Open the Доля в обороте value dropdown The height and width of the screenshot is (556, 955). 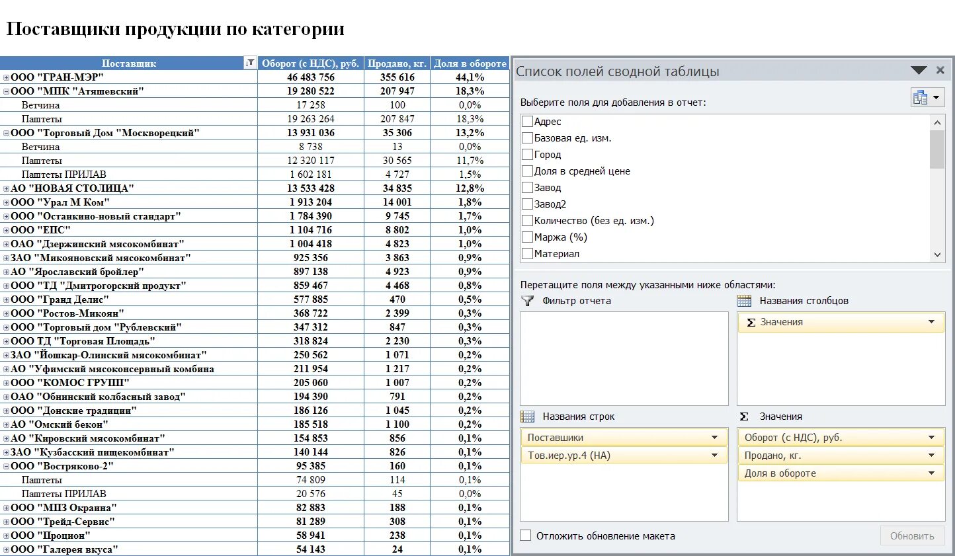pyautogui.click(x=931, y=473)
